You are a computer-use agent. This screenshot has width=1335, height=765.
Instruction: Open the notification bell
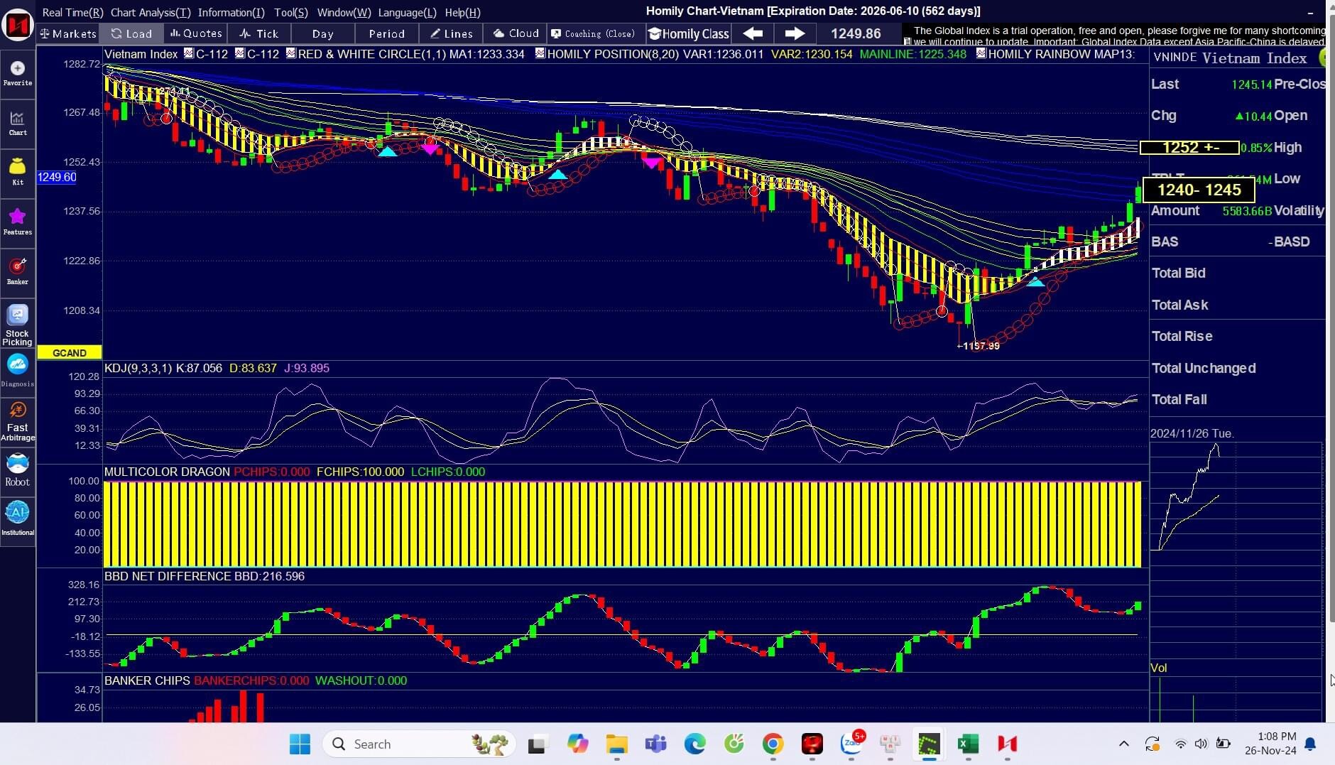(1311, 744)
